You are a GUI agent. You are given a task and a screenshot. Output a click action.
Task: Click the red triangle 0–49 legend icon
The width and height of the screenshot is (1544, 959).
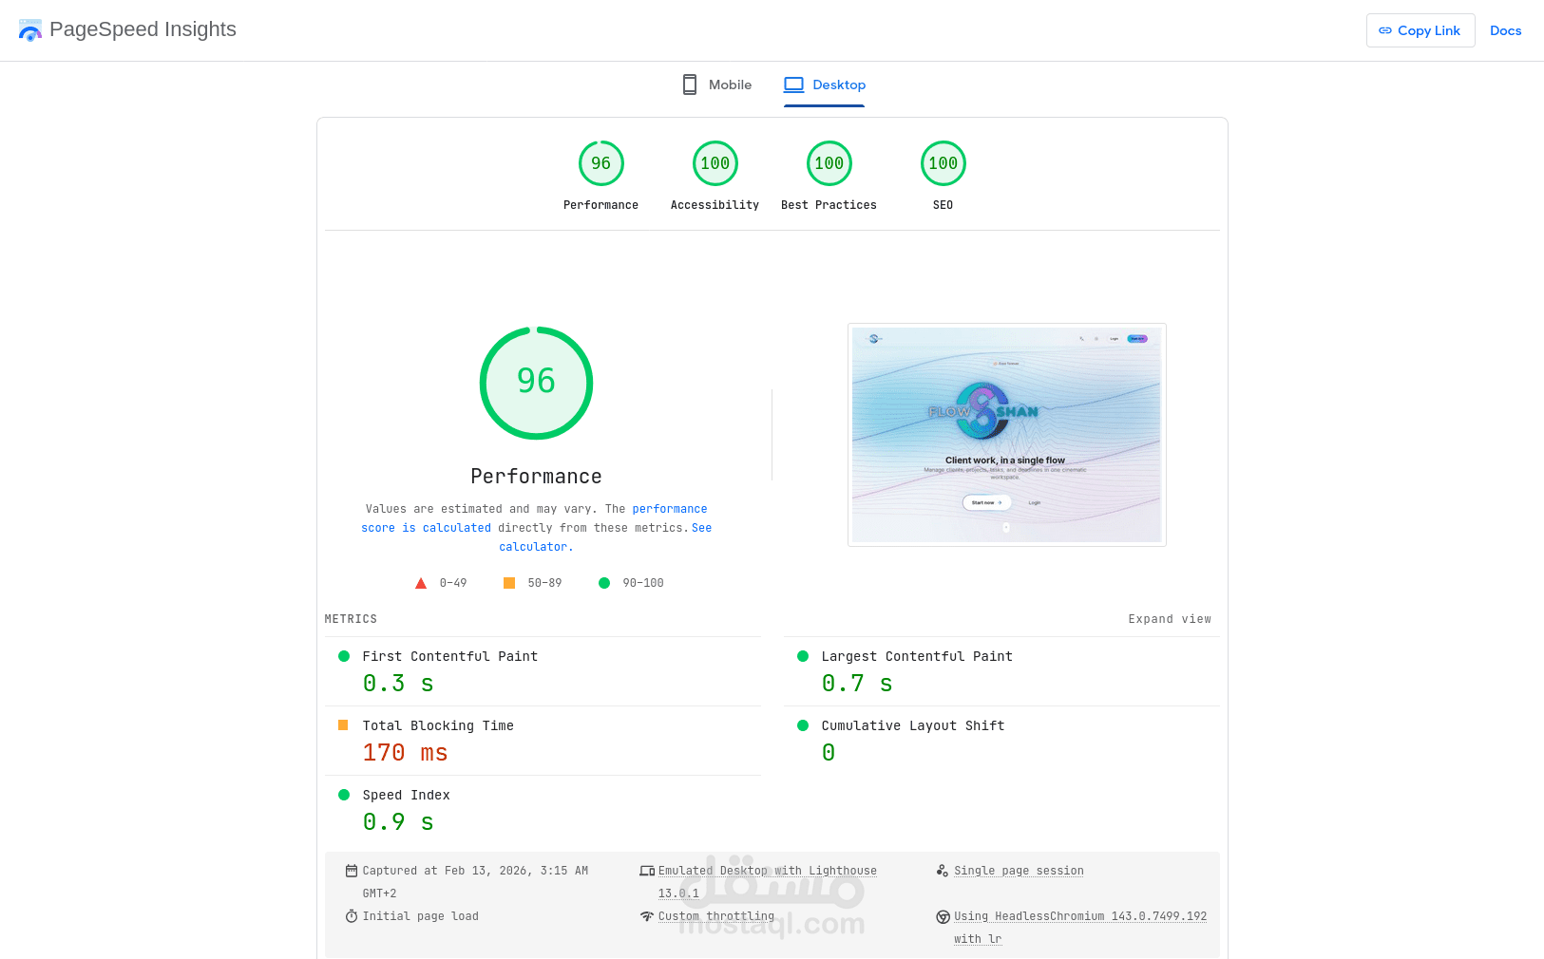421,583
